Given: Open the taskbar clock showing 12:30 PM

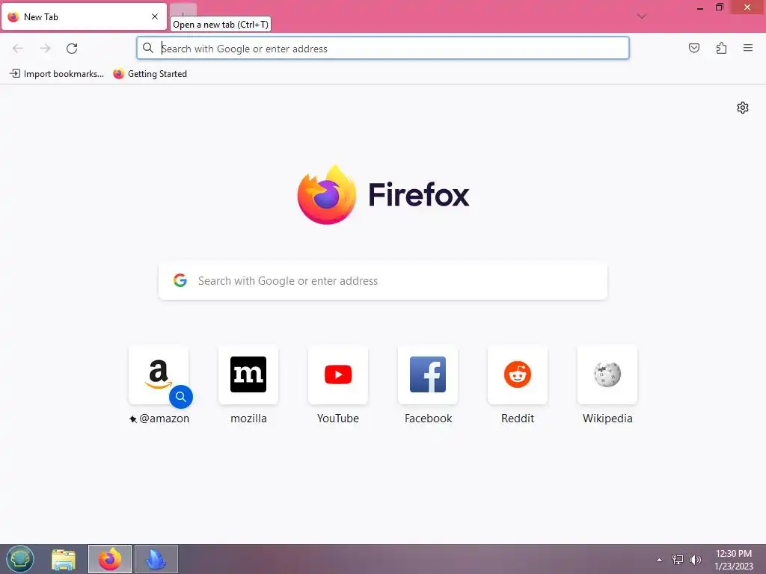Looking at the screenshot, I should [734, 559].
